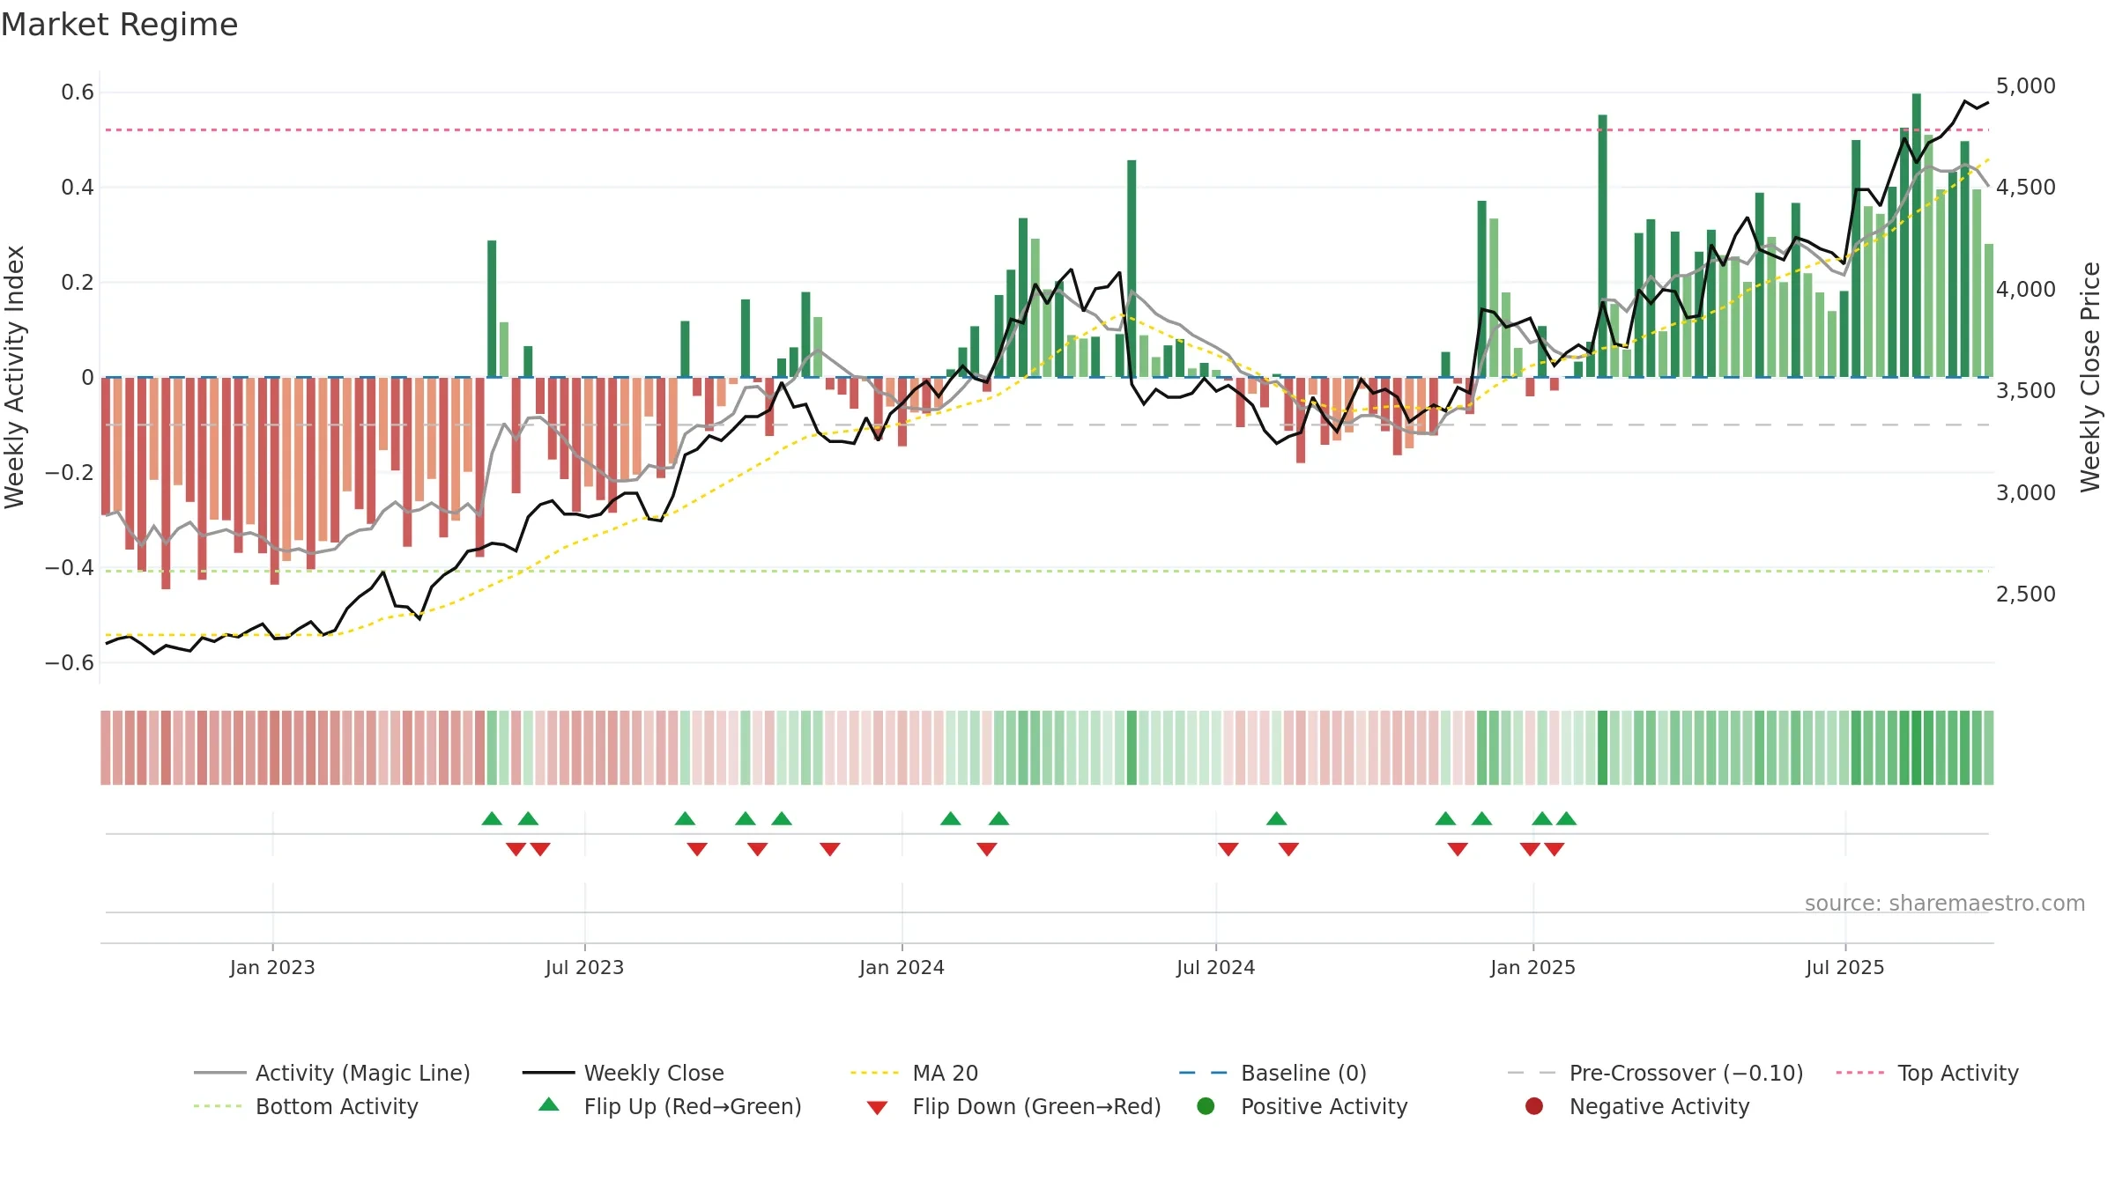Click the red Flip Down marker just after Jul 2024
This screenshot has height=1189, width=2115.
tap(1228, 849)
